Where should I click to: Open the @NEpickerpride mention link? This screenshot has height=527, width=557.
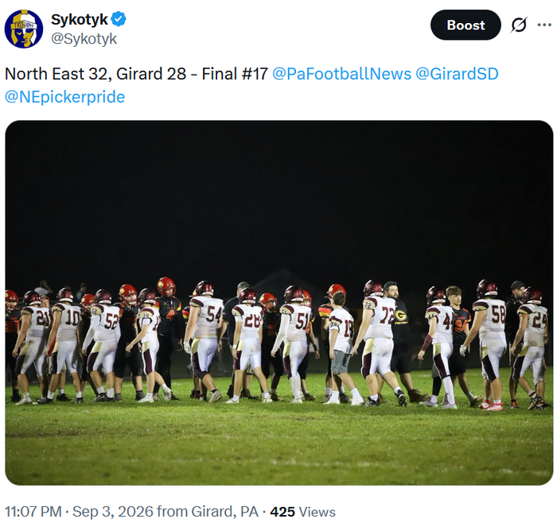(x=64, y=97)
